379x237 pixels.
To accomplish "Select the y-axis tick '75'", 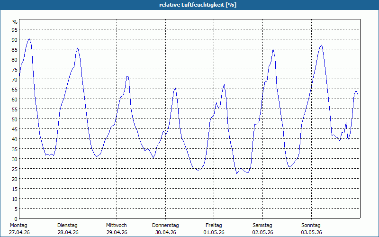I will [15, 69].
